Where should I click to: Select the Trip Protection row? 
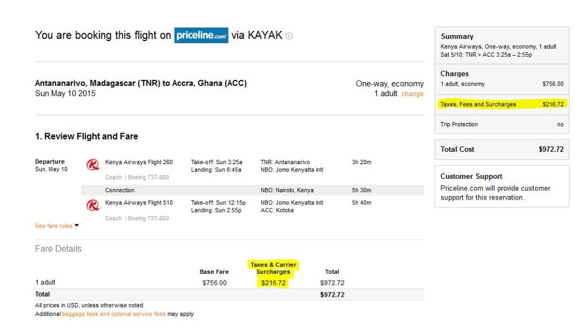pos(501,124)
